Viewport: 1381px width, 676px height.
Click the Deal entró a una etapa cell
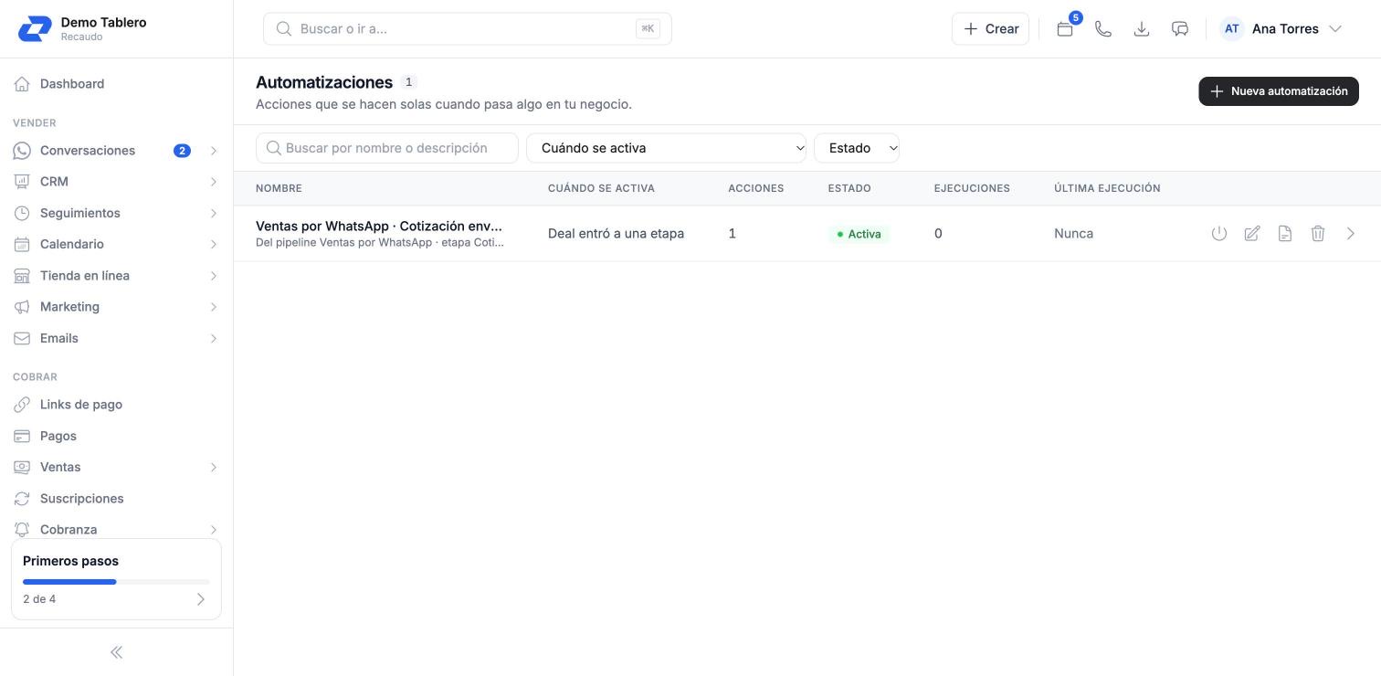pos(616,234)
